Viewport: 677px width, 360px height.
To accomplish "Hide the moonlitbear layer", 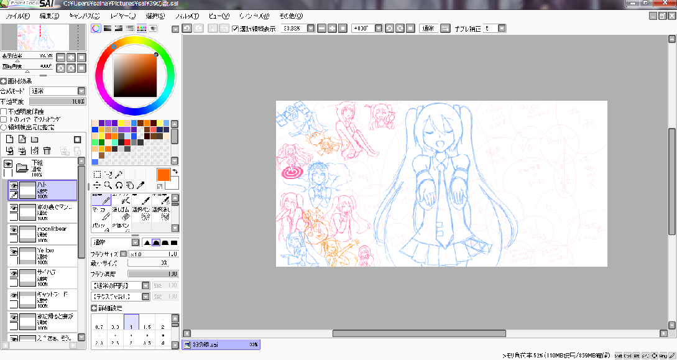I will tap(14, 229).
